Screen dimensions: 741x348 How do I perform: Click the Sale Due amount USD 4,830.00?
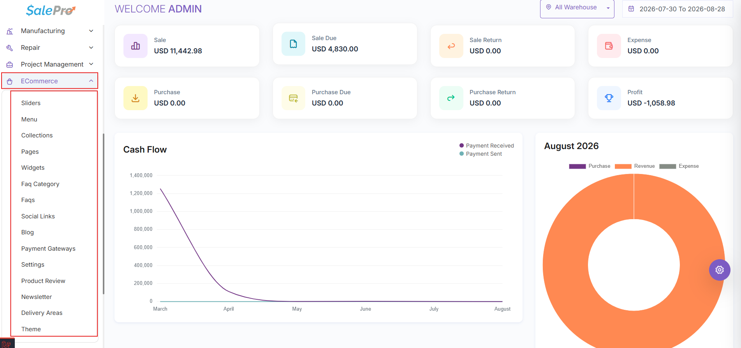click(335, 49)
